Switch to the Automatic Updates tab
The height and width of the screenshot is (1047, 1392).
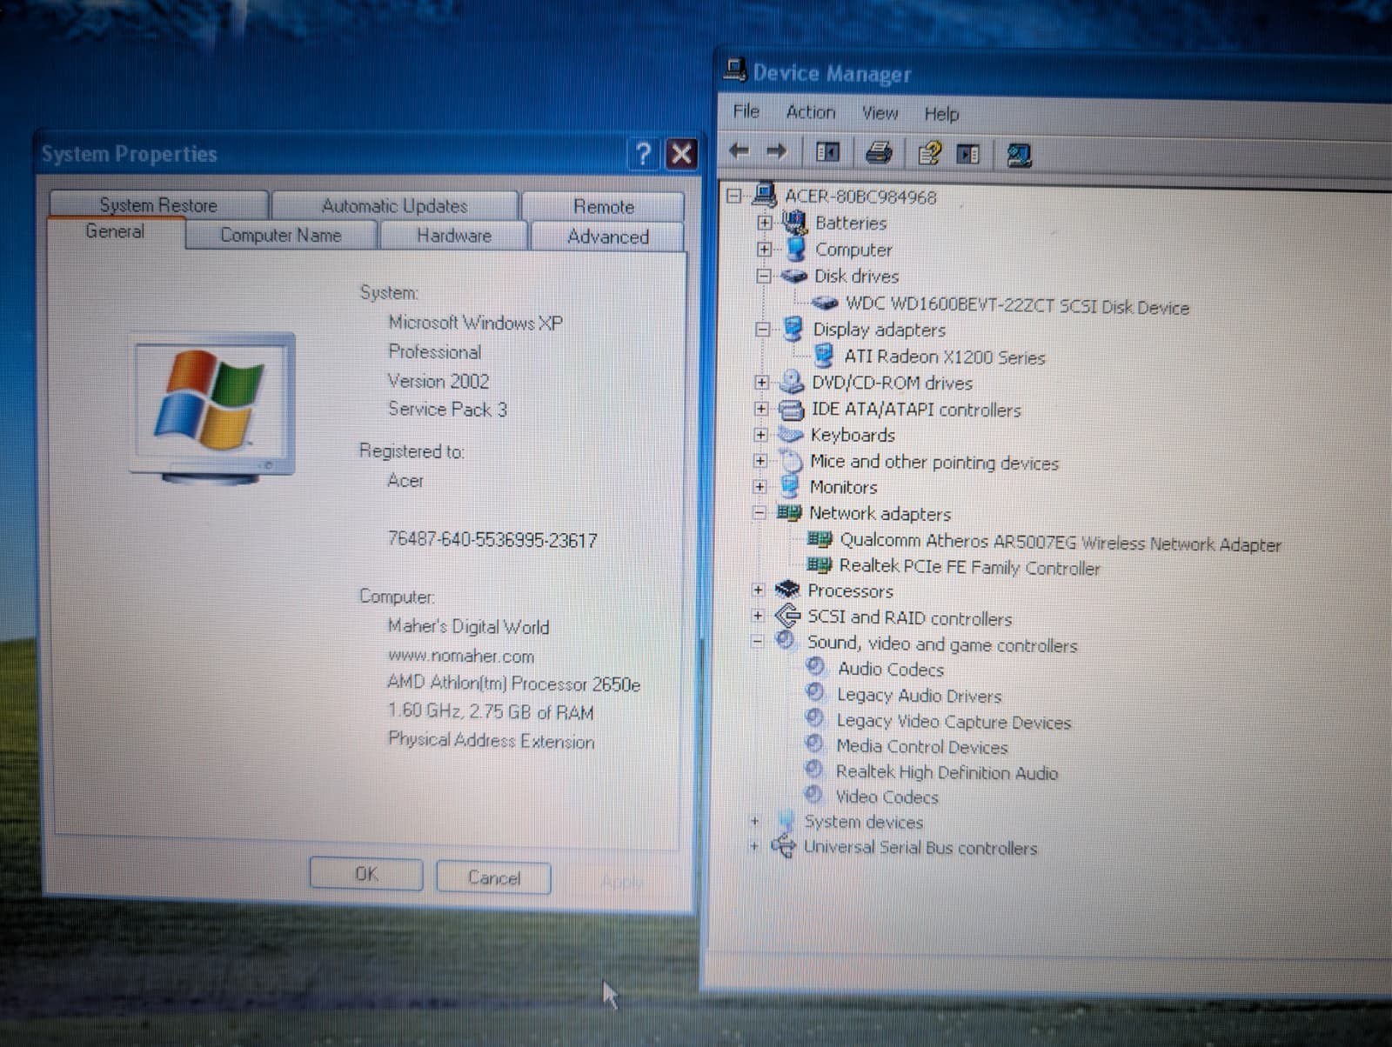(x=394, y=206)
